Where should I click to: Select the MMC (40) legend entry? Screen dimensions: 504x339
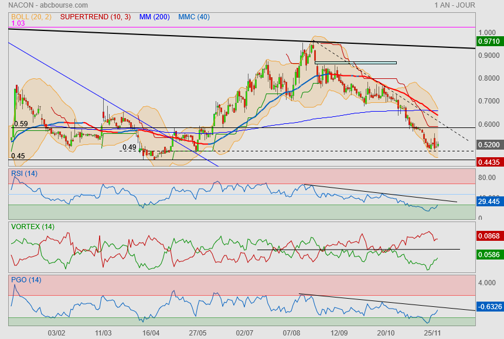tap(195, 17)
